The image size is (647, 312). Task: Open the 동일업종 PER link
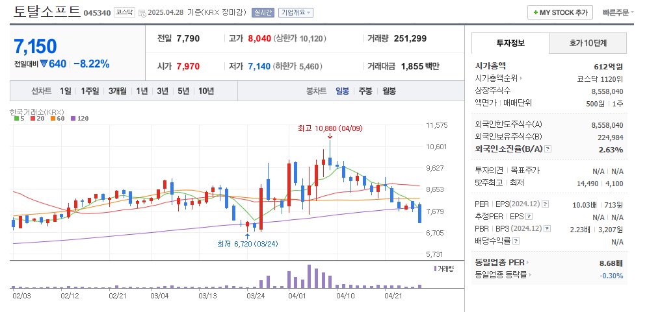click(x=502, y=262)
